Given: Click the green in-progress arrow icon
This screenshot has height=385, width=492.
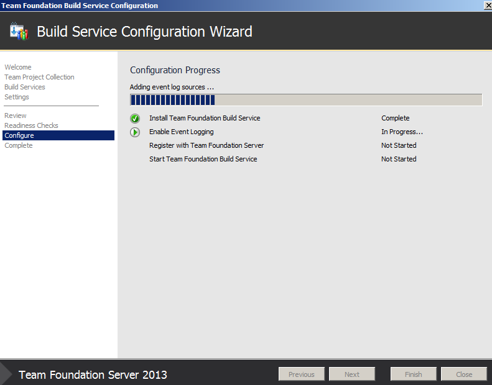Looking at the screenshot, I should pos(135,132).
